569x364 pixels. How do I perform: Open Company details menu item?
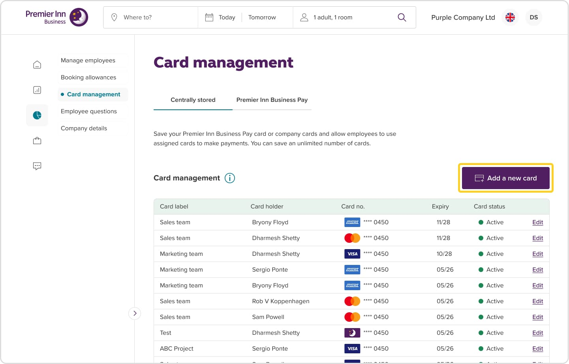coord(93,128)
